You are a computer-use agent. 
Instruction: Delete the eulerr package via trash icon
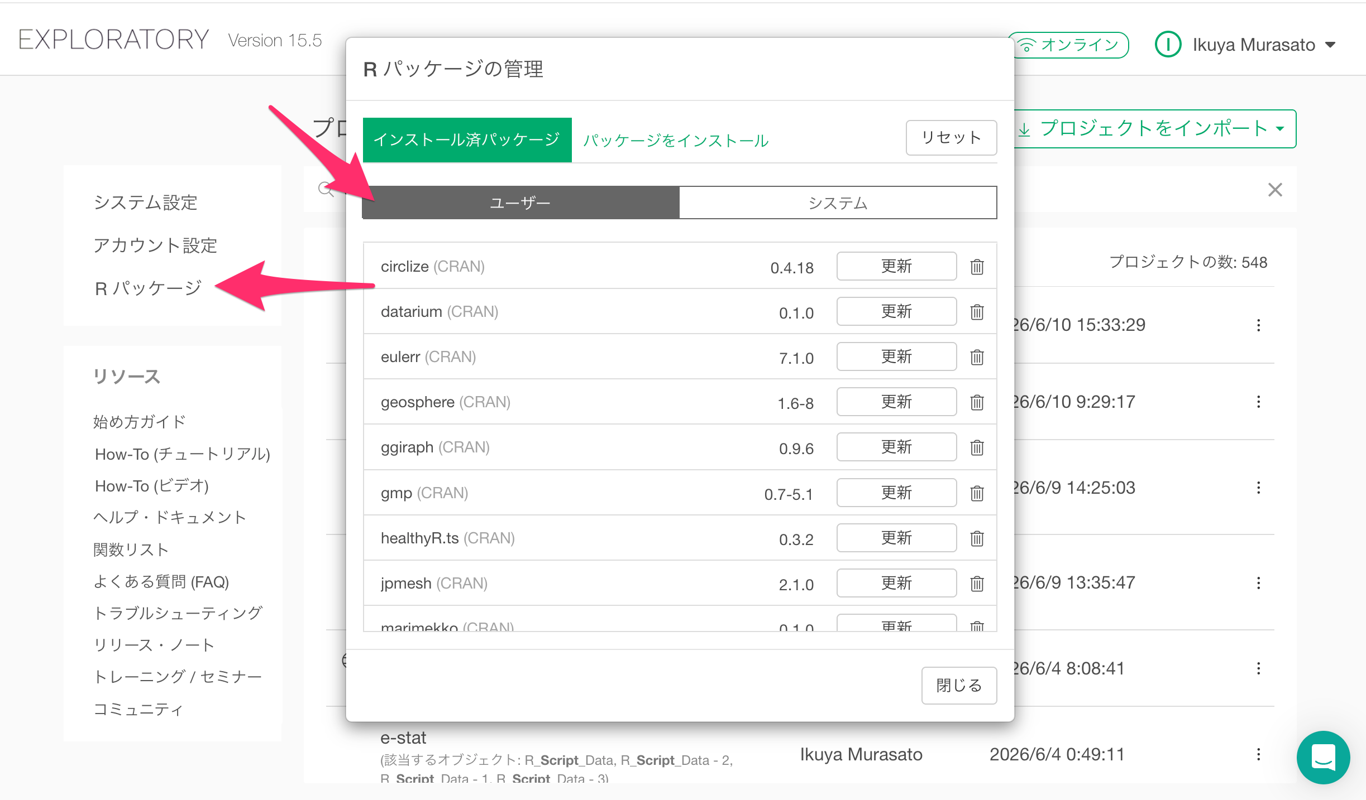[x=977, y=357]
